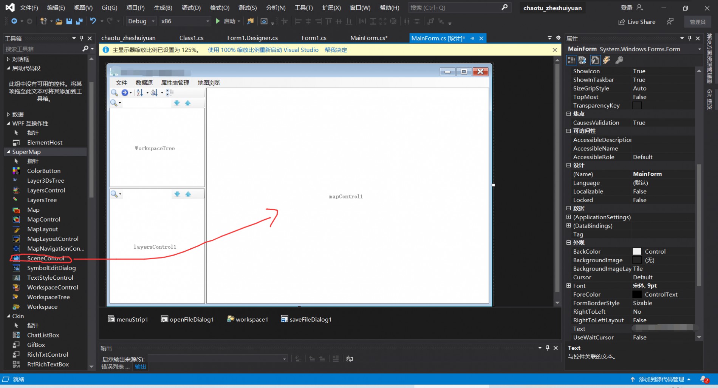
Task: Collapse the SuperMap toolbox group
Action: 8,152
